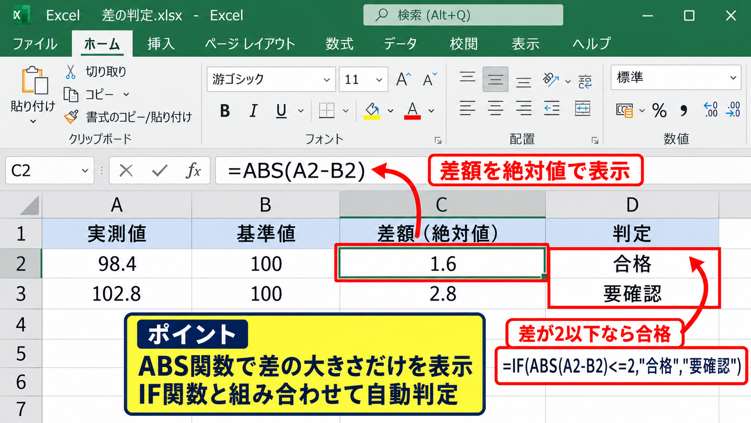751x423 pixels.
Task: Toggle middle align in alignment group
Action: (x=495, y=80)
